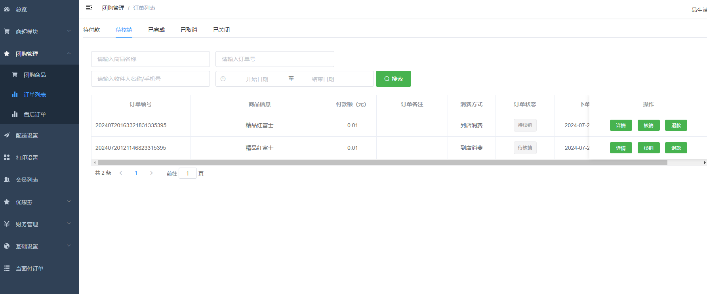Viewport: 707px width, 294px height.
Task: Collapse the 团购管理 menu arrow
Action: (x=69, y=53)
